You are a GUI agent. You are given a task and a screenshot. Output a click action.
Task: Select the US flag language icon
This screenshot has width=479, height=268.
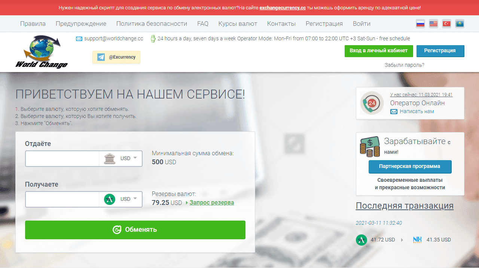(433, 24)
